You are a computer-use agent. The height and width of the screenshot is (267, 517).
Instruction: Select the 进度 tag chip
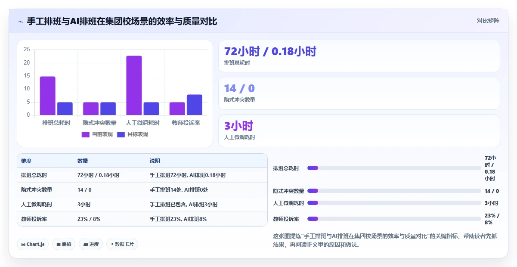(x=91, y=244)
